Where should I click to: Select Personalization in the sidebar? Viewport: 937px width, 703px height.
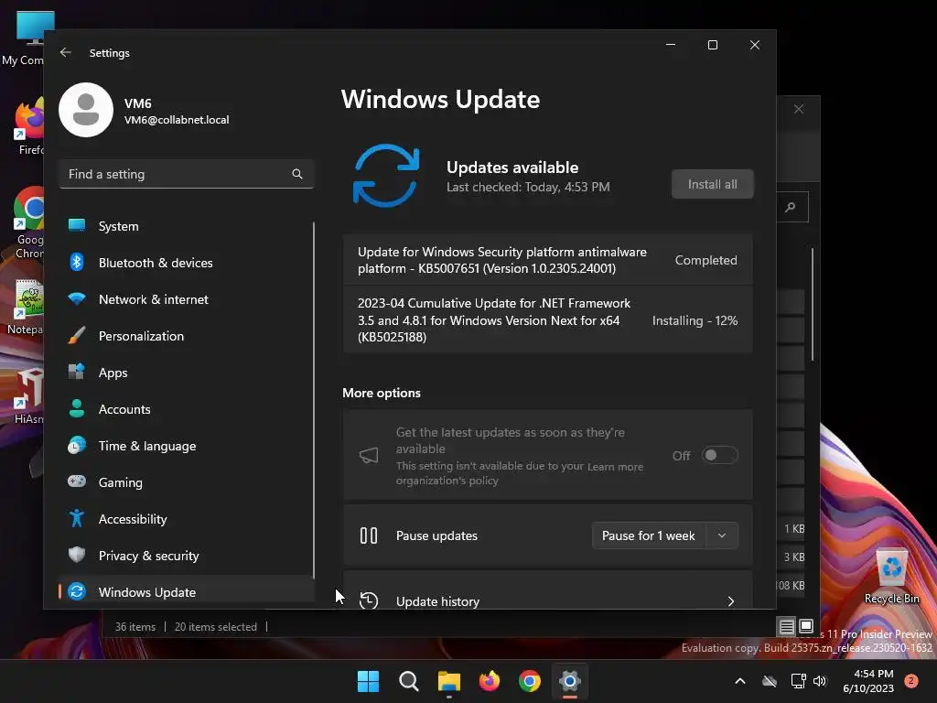187,336
